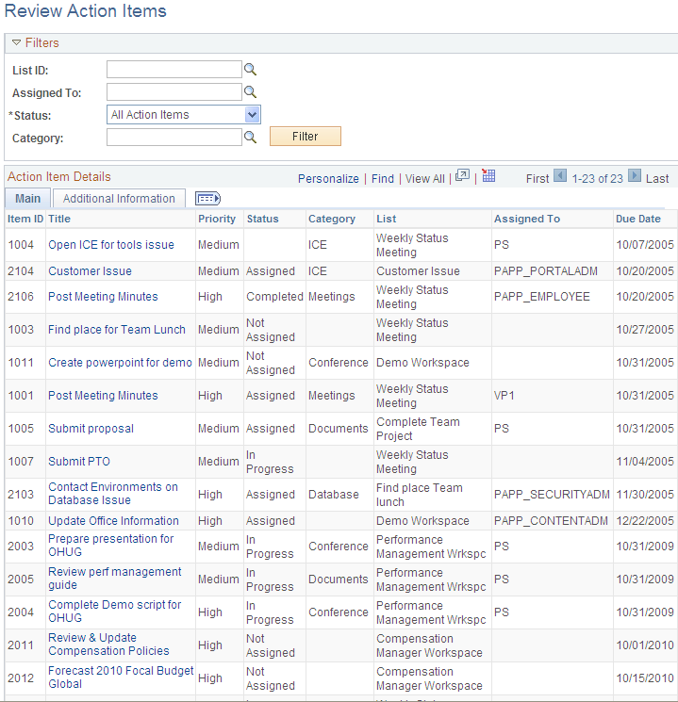The height and width of the screenshot is (702, 678).
Task: Open 'Customer Issue' title link
Action: (x=91, y=271)
